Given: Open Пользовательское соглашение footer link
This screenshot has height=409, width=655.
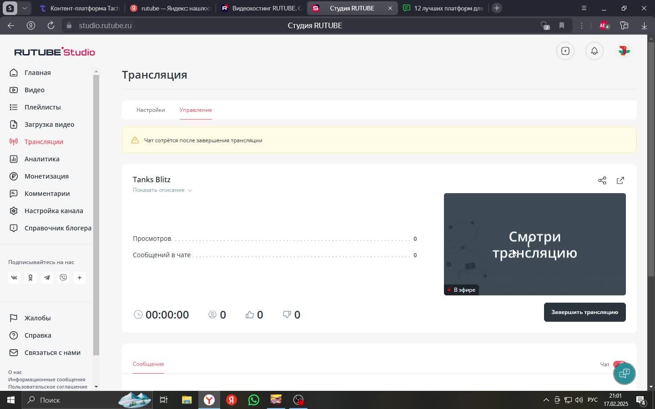Looking at the screenshot, I should 48,387.
